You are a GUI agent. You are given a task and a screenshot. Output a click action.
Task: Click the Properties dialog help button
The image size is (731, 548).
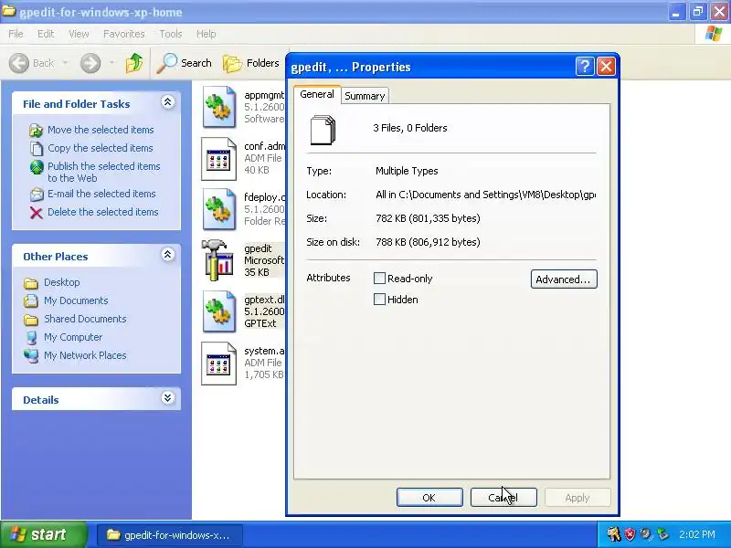pos(585,66)
